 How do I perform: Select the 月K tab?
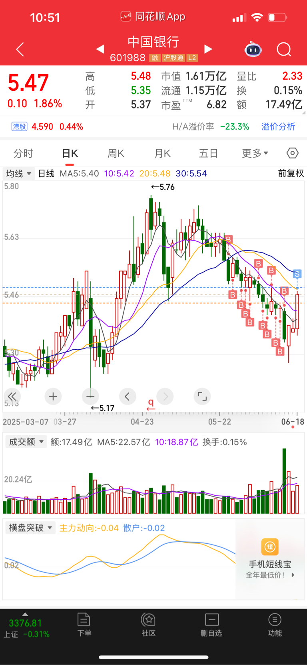click(x=162, y=153)
